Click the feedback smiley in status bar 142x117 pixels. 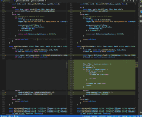coord(138,116)
